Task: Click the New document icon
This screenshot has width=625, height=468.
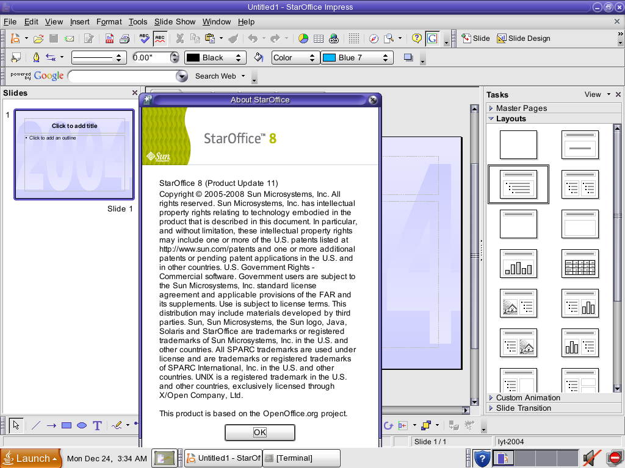Action: (15, 38)
